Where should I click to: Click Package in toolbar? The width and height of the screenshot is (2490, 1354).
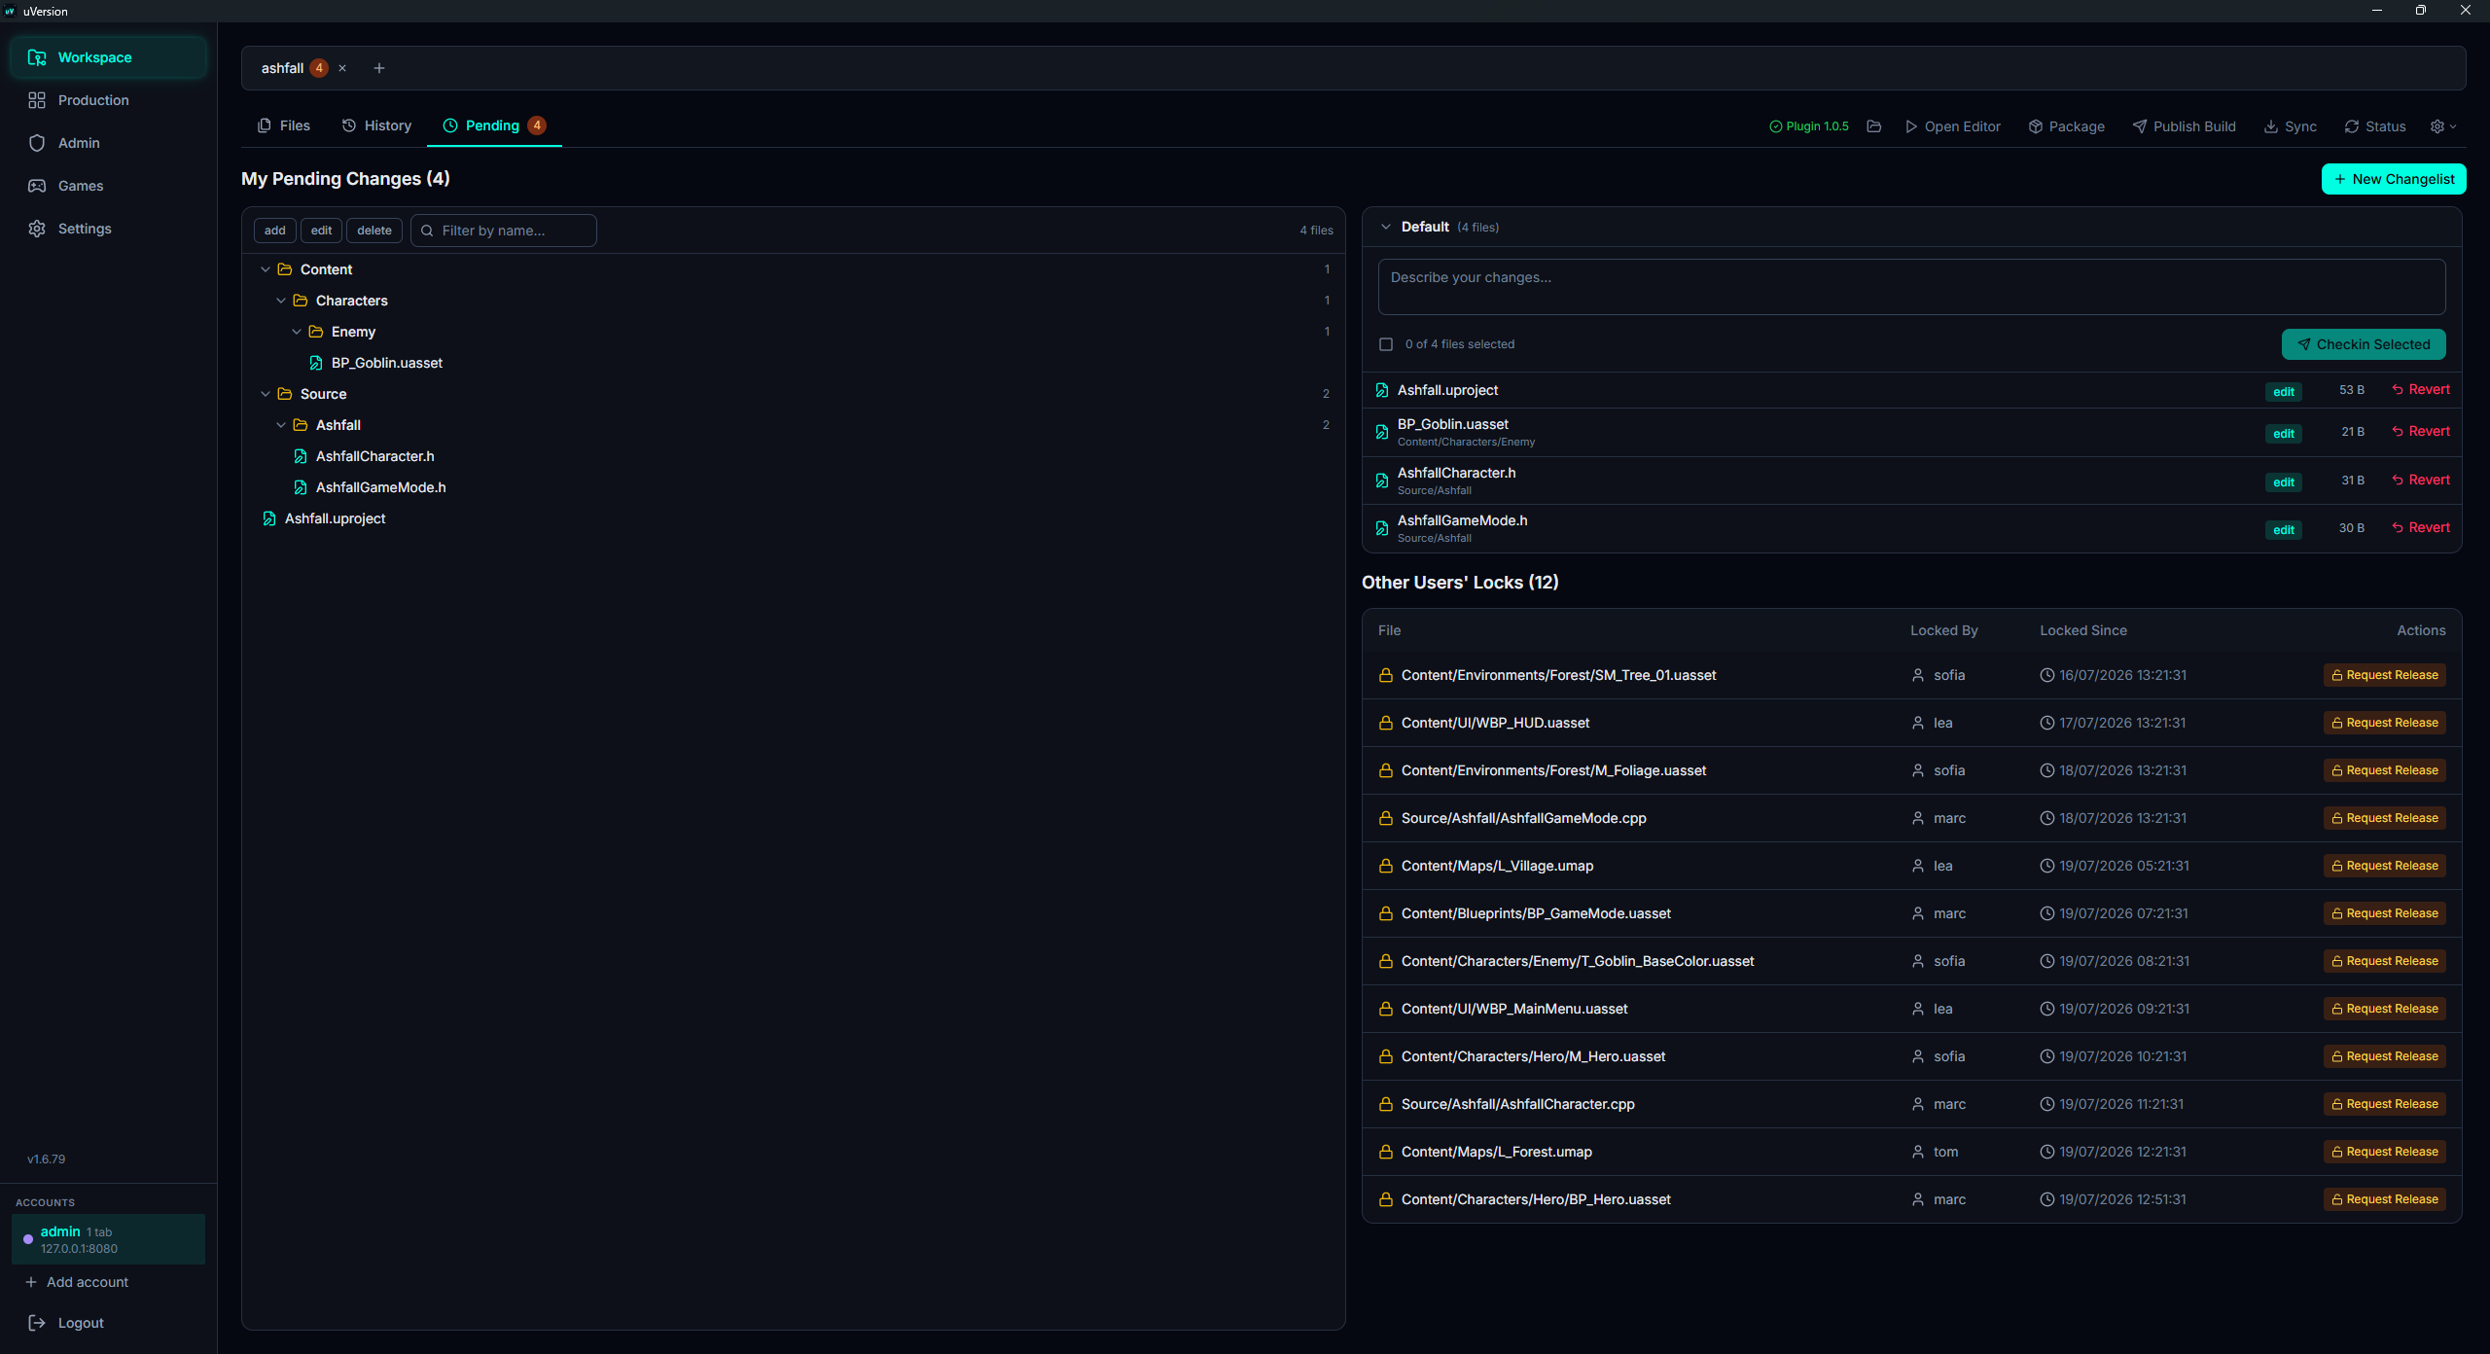(x=2067, y=126)
